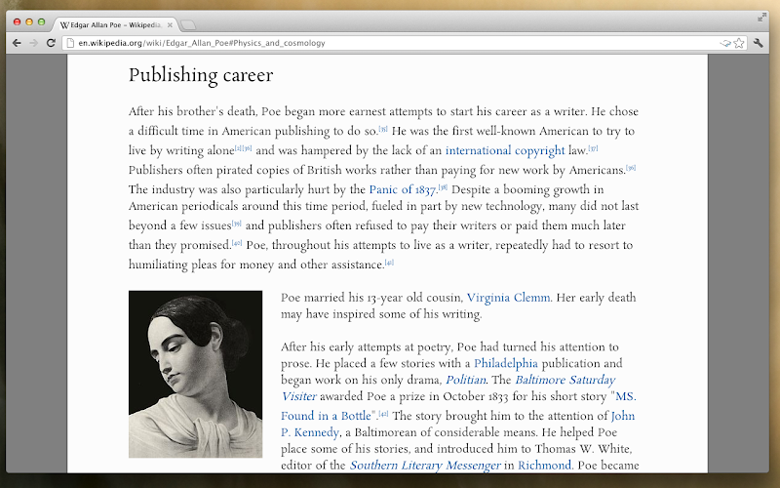Follow the Southern Literary Messenger link
This screenshot has height=488, width=780.
click(x=425, y=466)
